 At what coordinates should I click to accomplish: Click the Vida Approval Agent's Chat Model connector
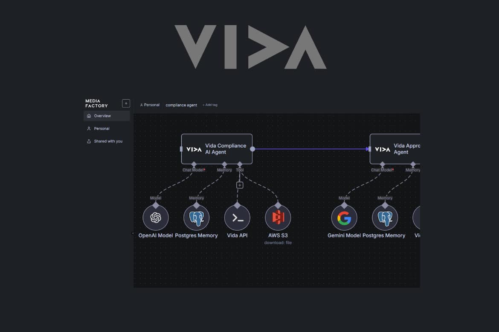point(382,164)
